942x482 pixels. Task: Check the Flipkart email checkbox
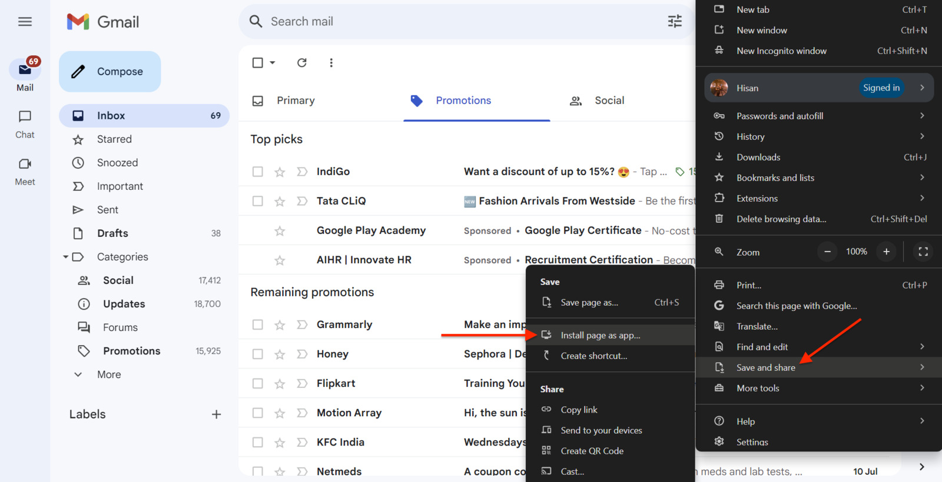[257, 383]
